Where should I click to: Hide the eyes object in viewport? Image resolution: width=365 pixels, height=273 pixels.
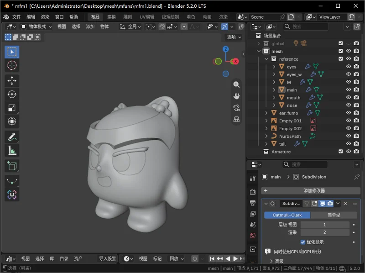pyautogui.click(x=349, y=66)
